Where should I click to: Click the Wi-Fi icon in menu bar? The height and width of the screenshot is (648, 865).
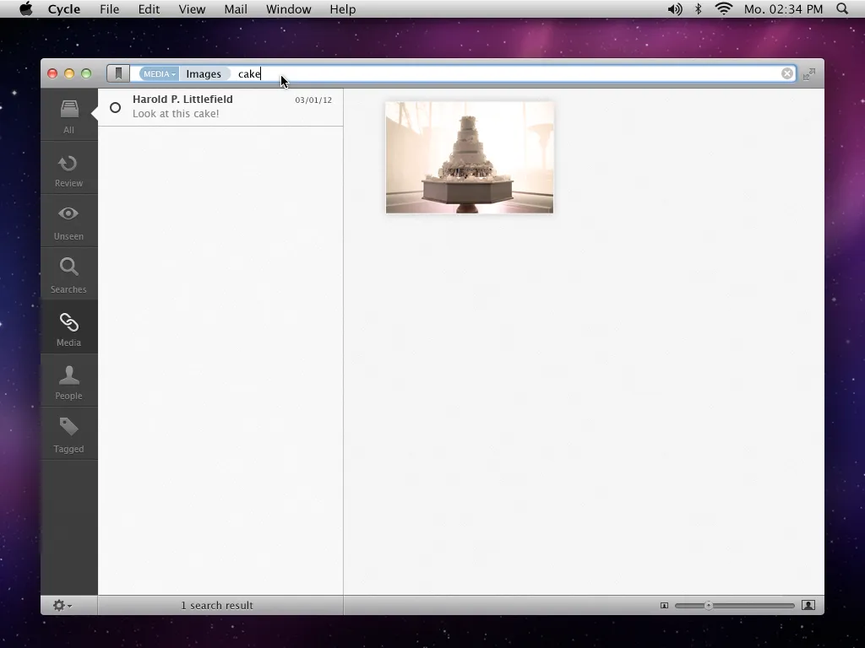723,8
